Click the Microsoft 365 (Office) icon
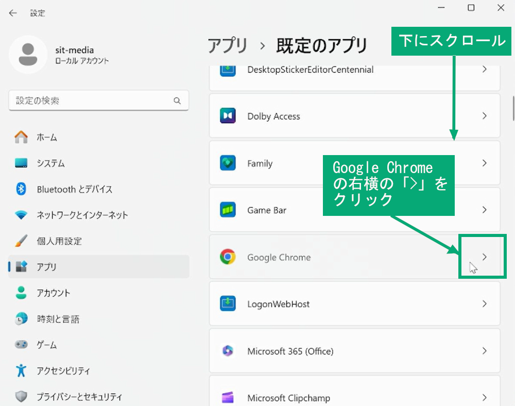Viewport: 515px width, 406px height. (x=228, y=351)
